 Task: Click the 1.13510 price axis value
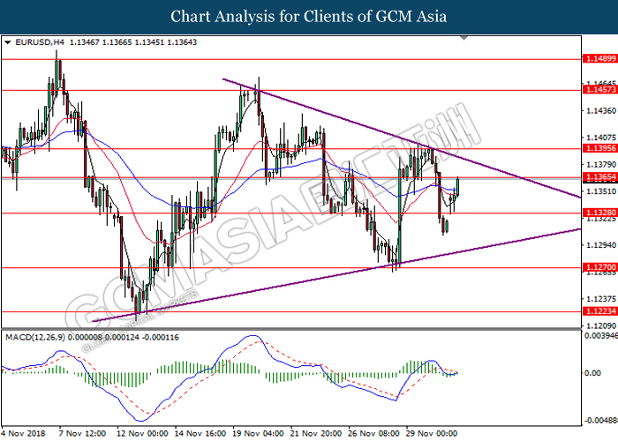pyautogui.click(x=601, y=191)
